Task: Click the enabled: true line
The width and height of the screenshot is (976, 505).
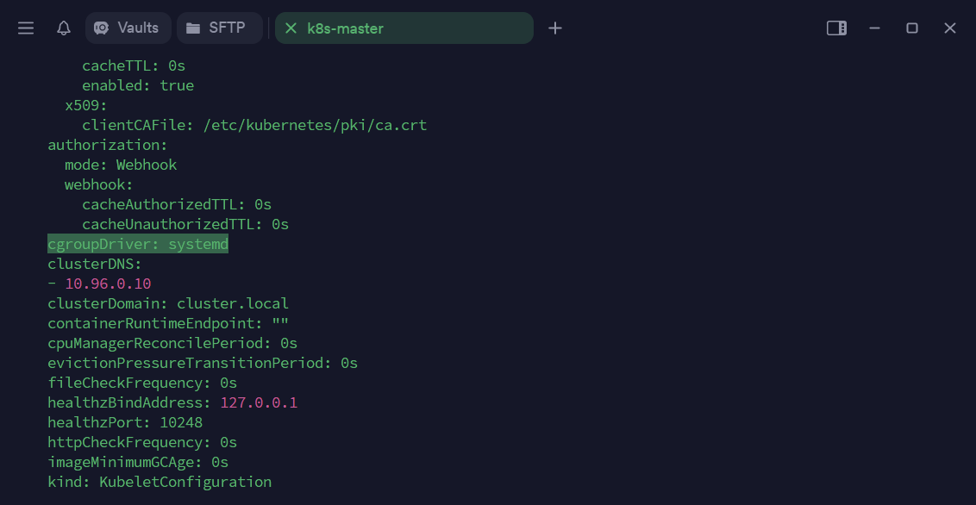Action: [x=138, y=85]
